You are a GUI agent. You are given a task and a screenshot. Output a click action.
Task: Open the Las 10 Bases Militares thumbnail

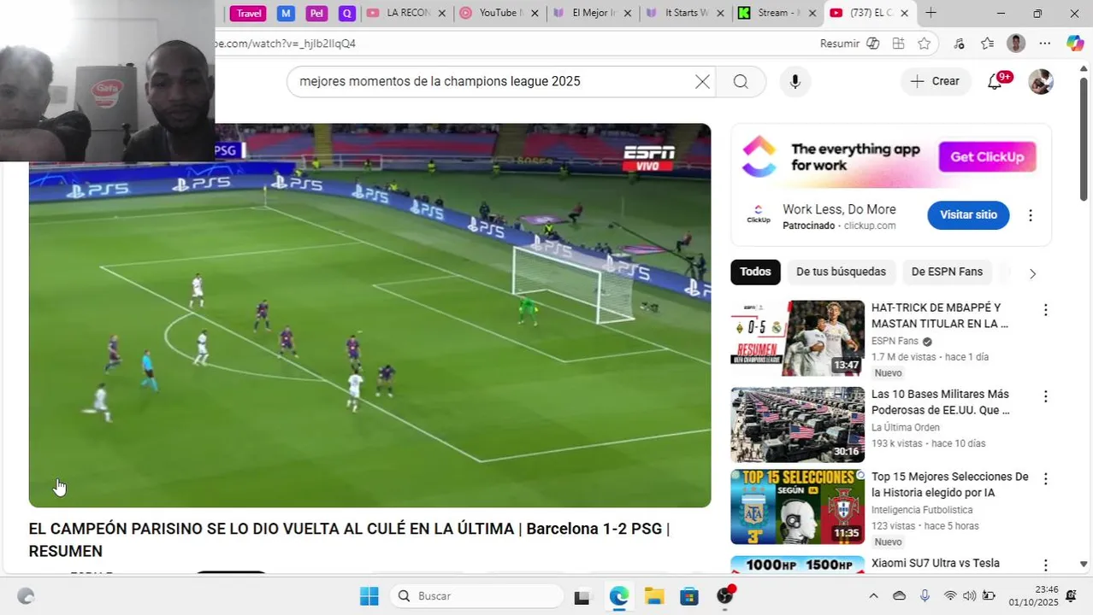pyautogui.click(x=797, y=425)
